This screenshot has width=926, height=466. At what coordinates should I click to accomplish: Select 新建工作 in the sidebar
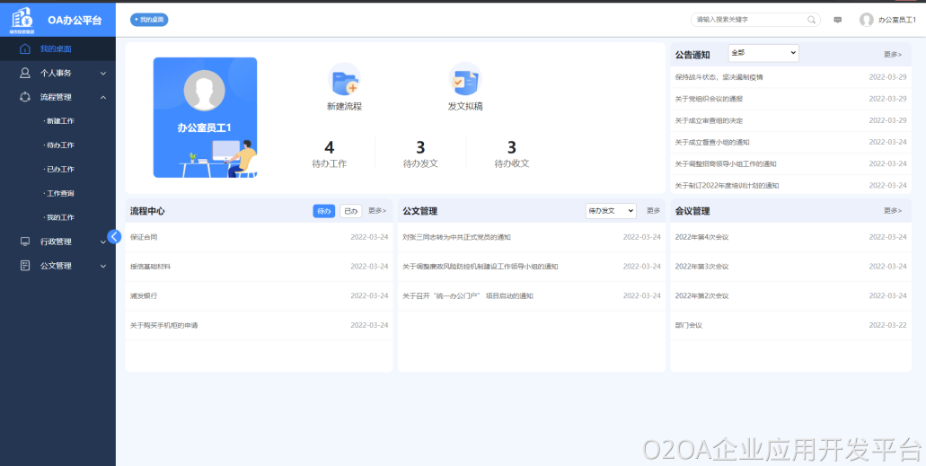[60, 121]
